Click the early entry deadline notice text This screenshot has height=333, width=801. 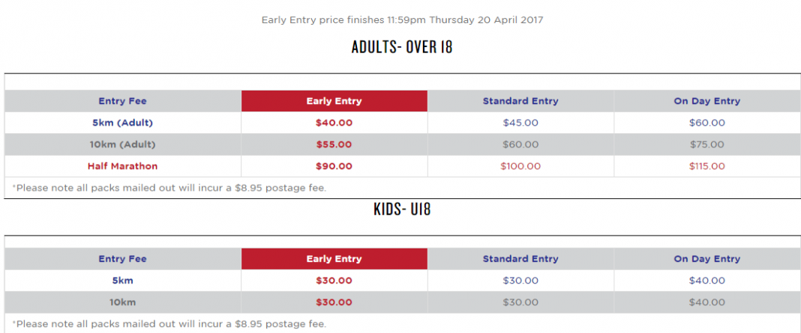402,20
